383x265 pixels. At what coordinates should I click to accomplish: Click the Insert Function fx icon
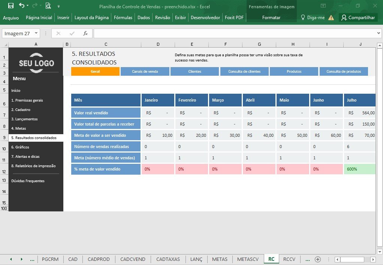pos(85,33)
